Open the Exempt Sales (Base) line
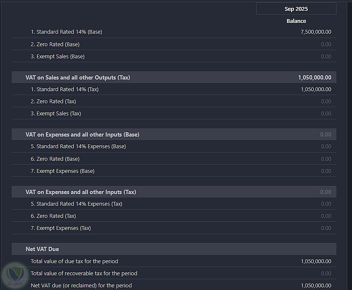The image size is (352, 290). tap(58, 57)
